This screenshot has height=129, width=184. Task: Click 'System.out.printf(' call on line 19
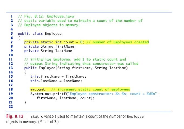click(49, 94)
